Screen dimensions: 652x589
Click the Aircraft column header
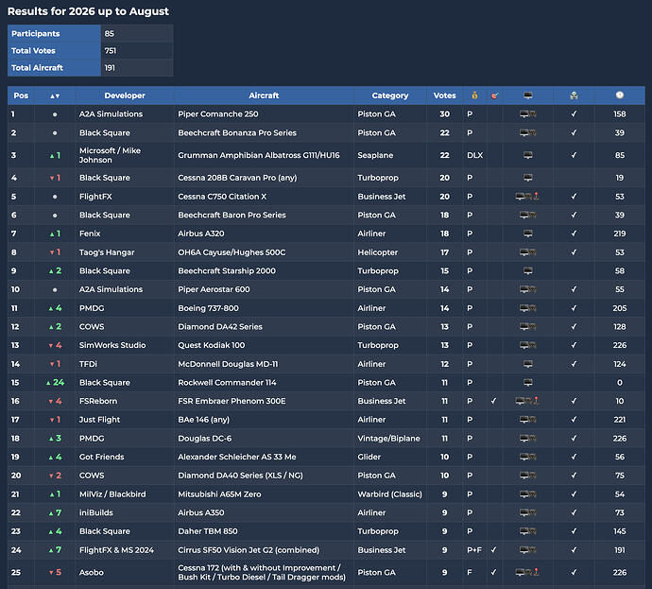[x=264, y=95]
